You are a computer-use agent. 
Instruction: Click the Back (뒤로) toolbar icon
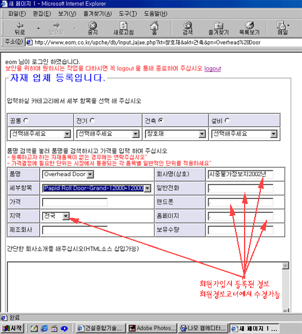tap(20, 28)
